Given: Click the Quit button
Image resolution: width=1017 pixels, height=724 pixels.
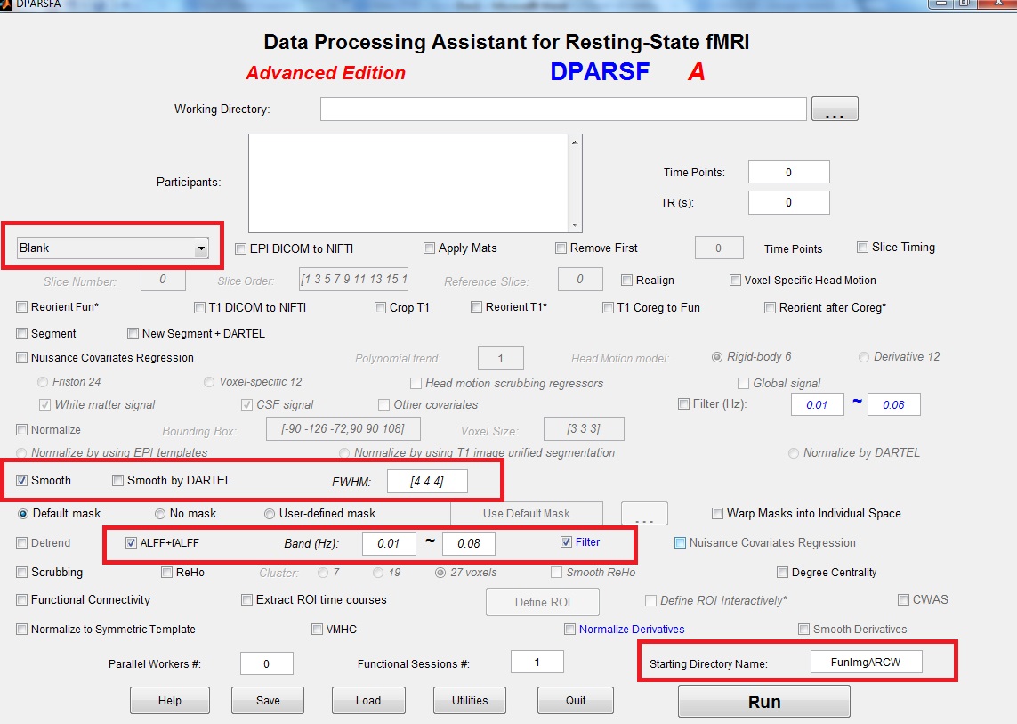Looking at the screenshot, I should pyautogui.click(x=576, y=701).
